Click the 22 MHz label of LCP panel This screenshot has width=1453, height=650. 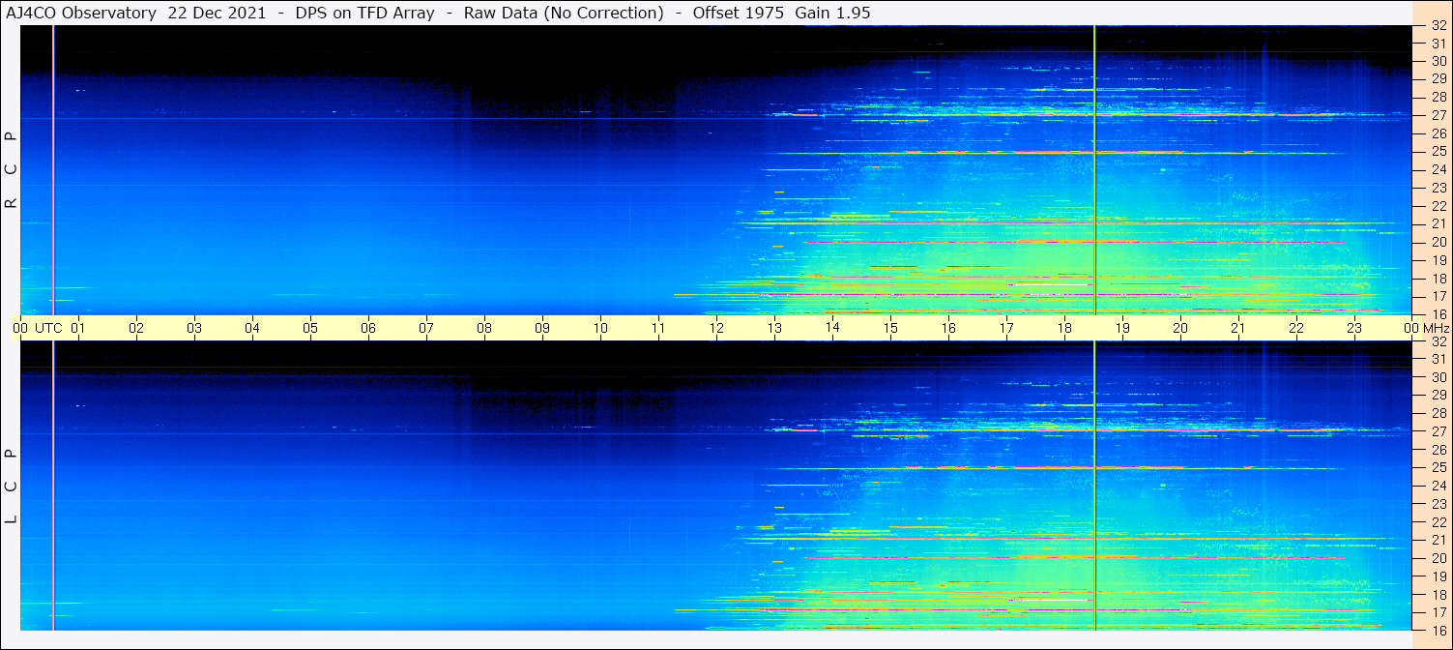(x=1438, y=521)
